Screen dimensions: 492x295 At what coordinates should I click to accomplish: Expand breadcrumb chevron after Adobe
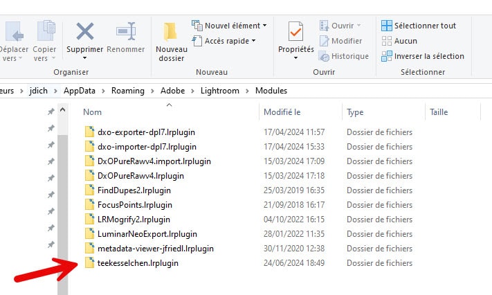coord(192,91)
